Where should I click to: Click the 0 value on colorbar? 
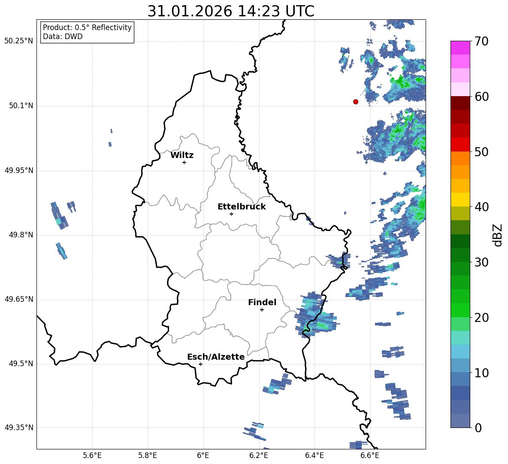(478, 428)
